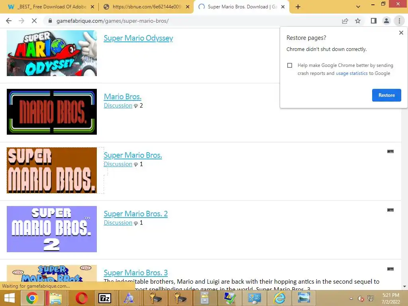This screenshot has height=306, width=408.
Task: Open Super Mario Bros. 2 Discussion link
Action: click(x=118, y=222)
